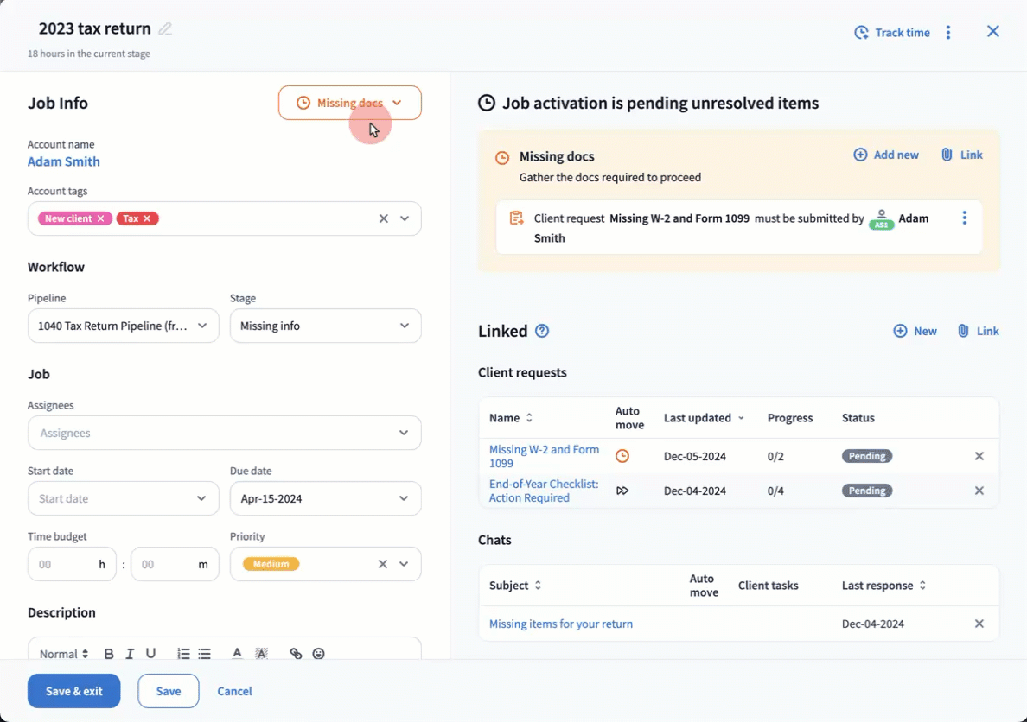This screenshot has height=722, width=1027.
Task: Open client request three-dot options menu
Action: coord(965,218)
